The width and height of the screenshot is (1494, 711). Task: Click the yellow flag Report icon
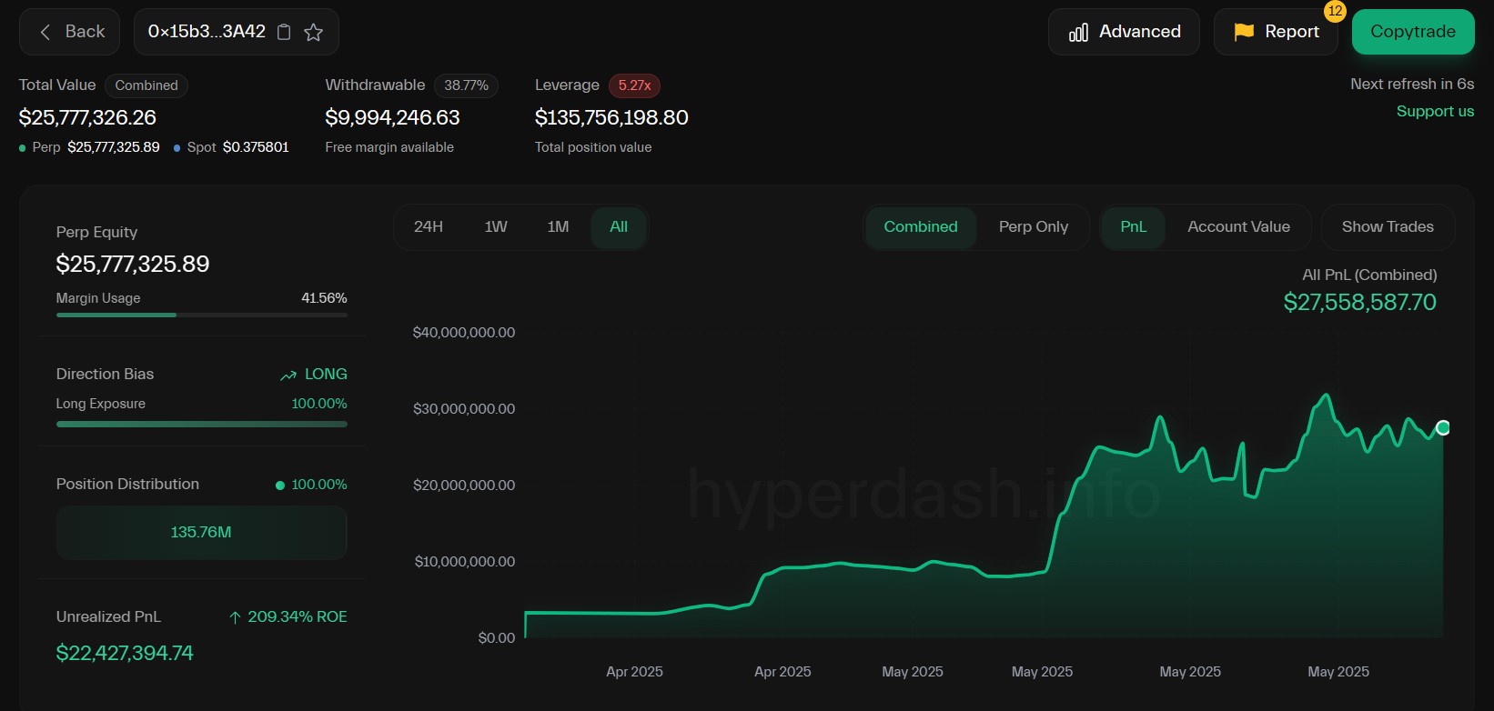point(1244,32)
